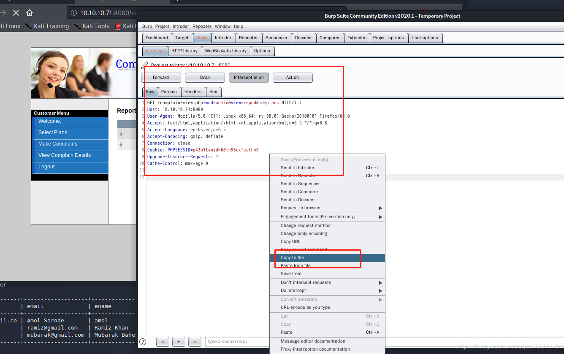This screenshot has width=564, height=354.
Task: Open the Project menu in Burp
Action: click(x=162, y=26)
